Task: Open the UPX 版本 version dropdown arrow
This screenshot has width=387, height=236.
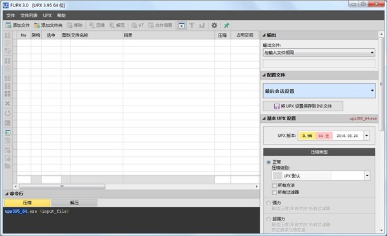Action: click(x=366, y=136)
